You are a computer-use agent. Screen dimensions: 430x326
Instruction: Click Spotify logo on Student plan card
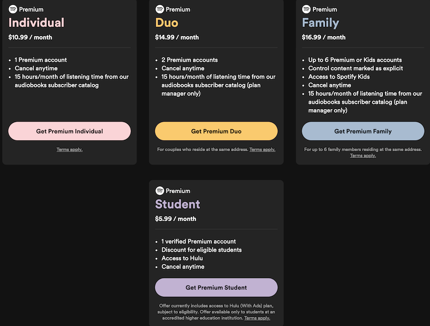point(160,191)
